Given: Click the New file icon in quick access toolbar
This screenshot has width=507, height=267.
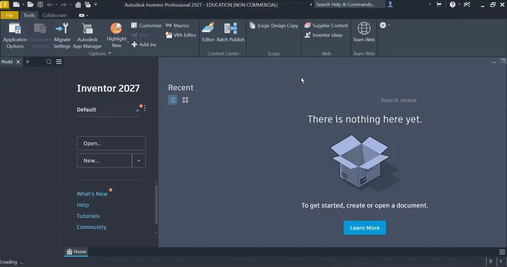Looking at the screenshot, I should point(16,4).
